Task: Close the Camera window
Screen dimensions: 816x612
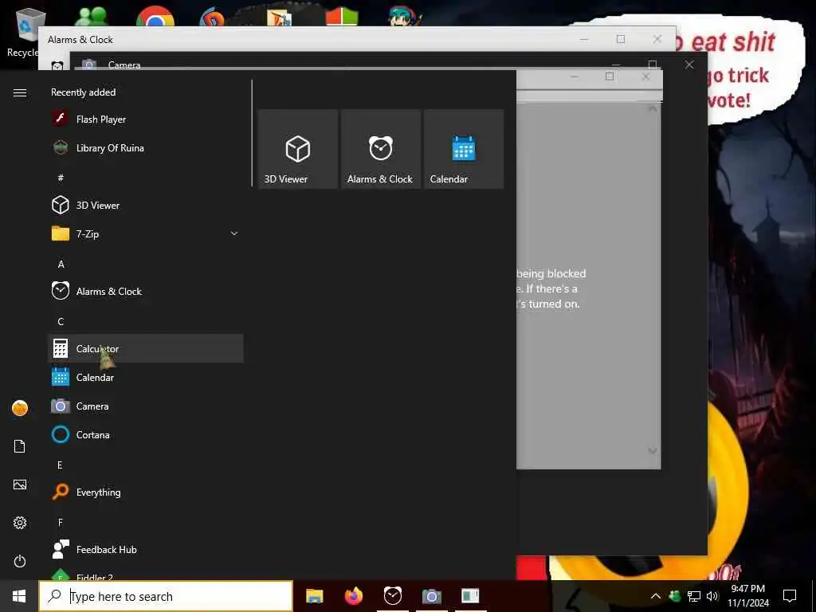Action: tap(689, 65)
